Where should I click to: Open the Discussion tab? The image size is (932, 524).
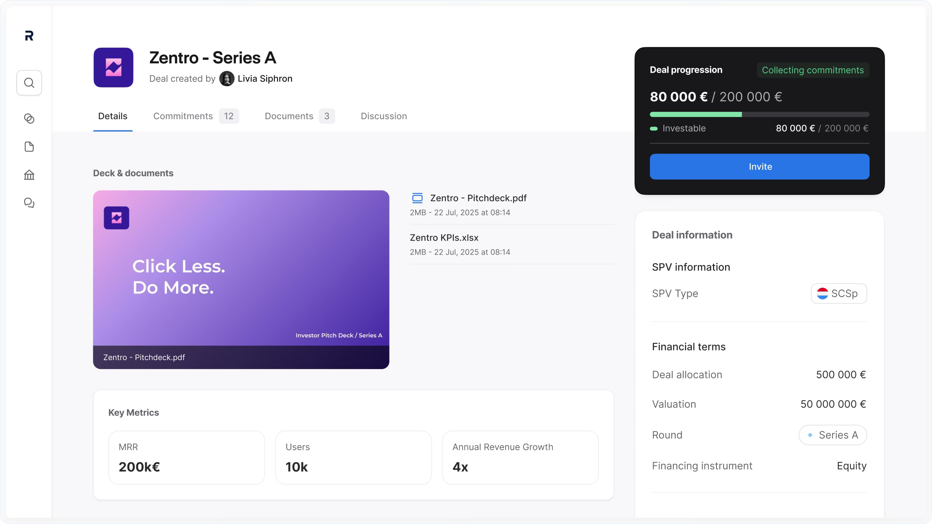[x=384, y=116]
